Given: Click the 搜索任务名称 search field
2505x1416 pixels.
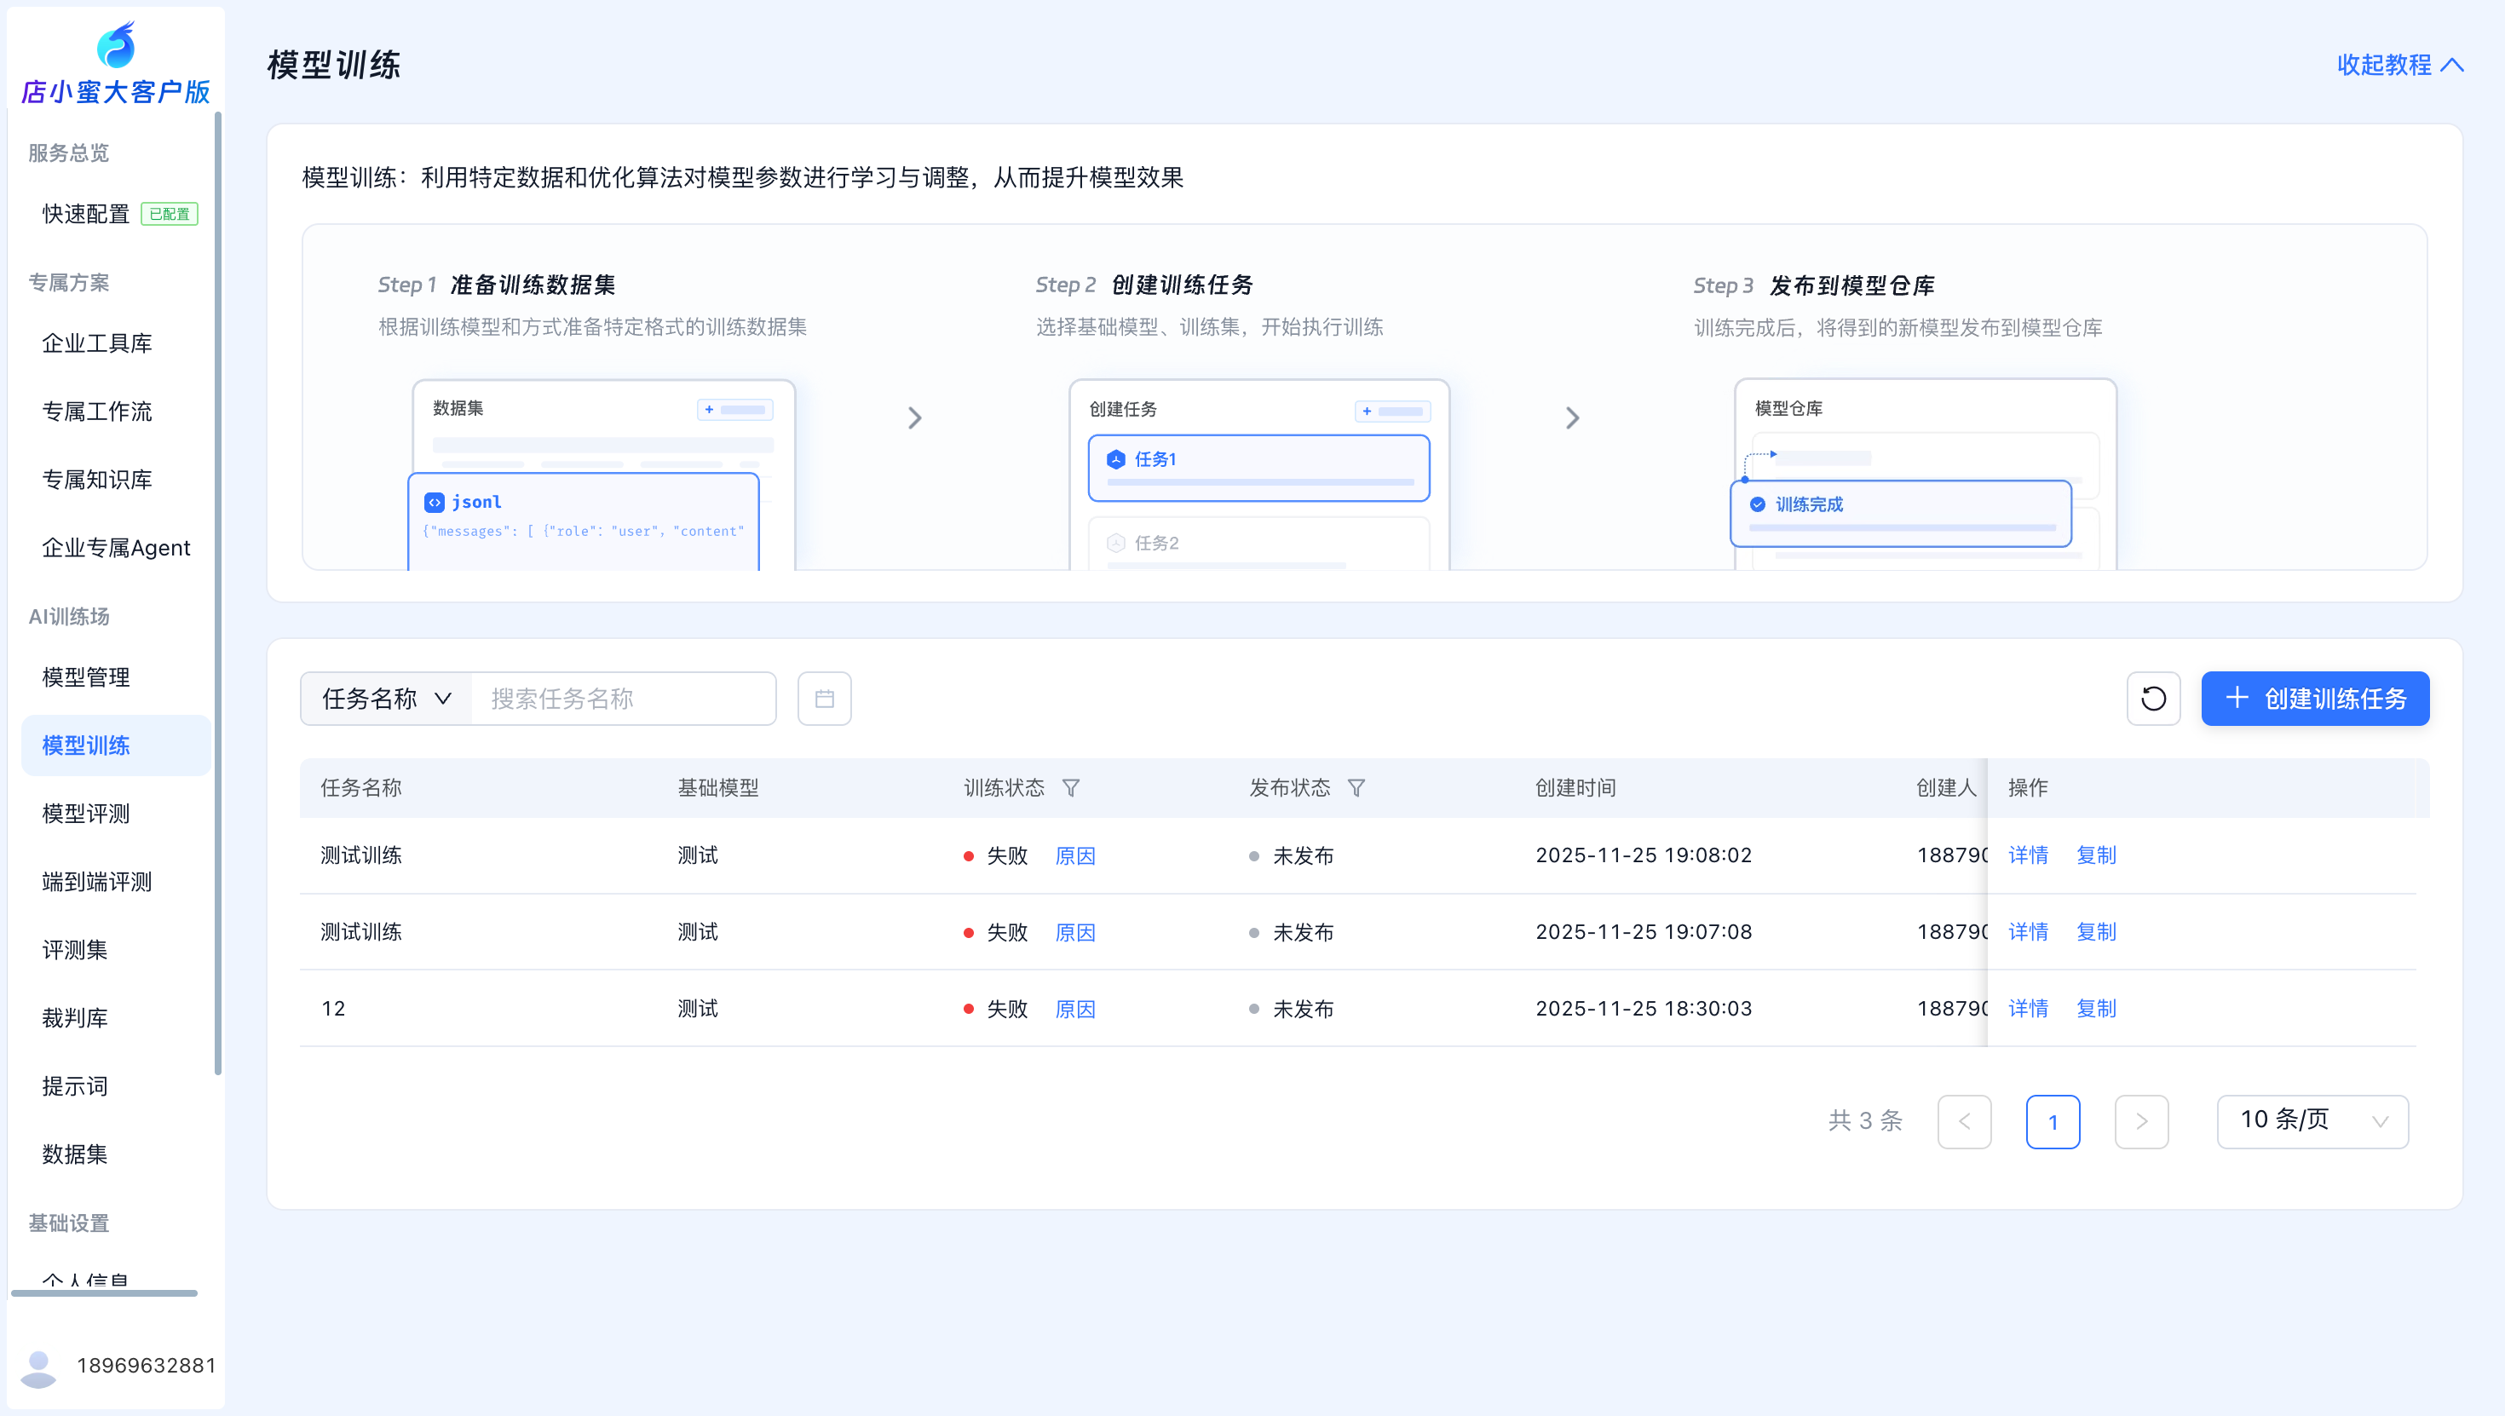Looking at the screenshot, I should coord(622,699).
